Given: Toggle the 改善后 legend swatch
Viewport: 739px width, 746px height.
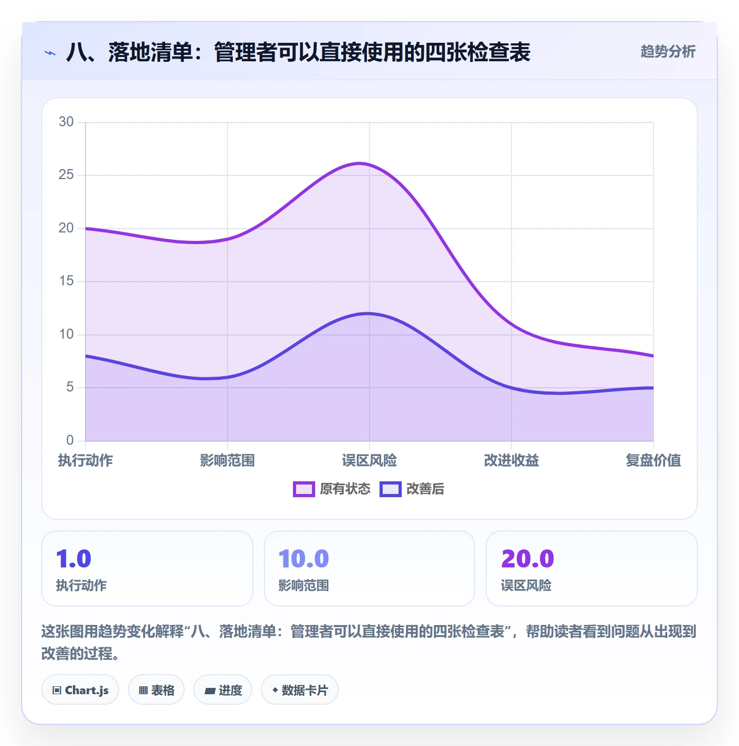Looking at the screenshot, I should point(391,489).
